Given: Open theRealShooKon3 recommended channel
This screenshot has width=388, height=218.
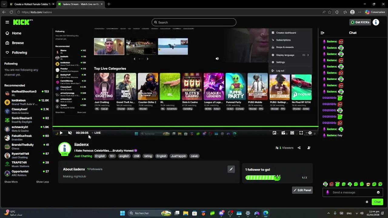Looking at the screenshot, I should click(x=27, y=93).
